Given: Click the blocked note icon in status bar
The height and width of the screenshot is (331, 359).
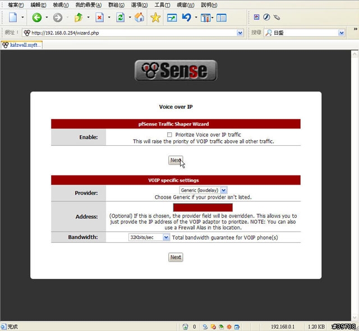Looking at the screenshot, I should (213, 327).
